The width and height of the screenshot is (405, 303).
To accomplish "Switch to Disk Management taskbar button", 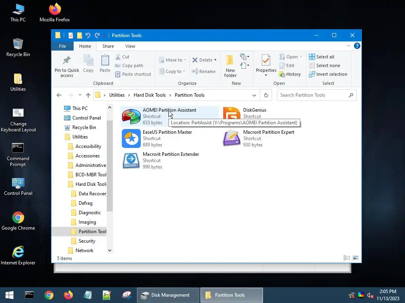I will click(168, 295).
